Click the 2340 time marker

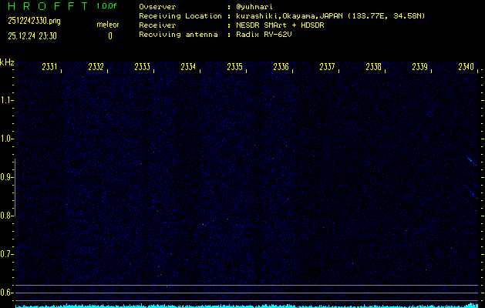tap(466, 67)
